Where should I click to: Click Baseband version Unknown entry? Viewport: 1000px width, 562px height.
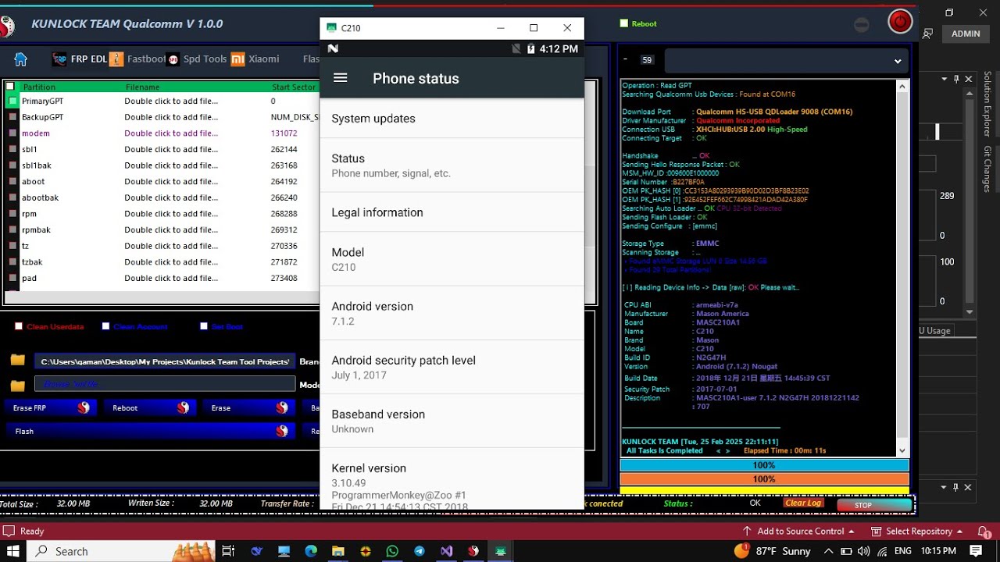452,421
